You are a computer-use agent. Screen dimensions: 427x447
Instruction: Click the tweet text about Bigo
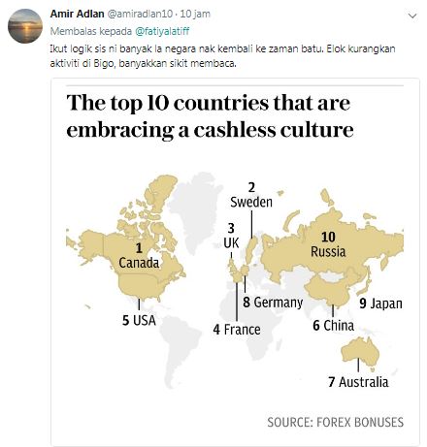[222, 56]
